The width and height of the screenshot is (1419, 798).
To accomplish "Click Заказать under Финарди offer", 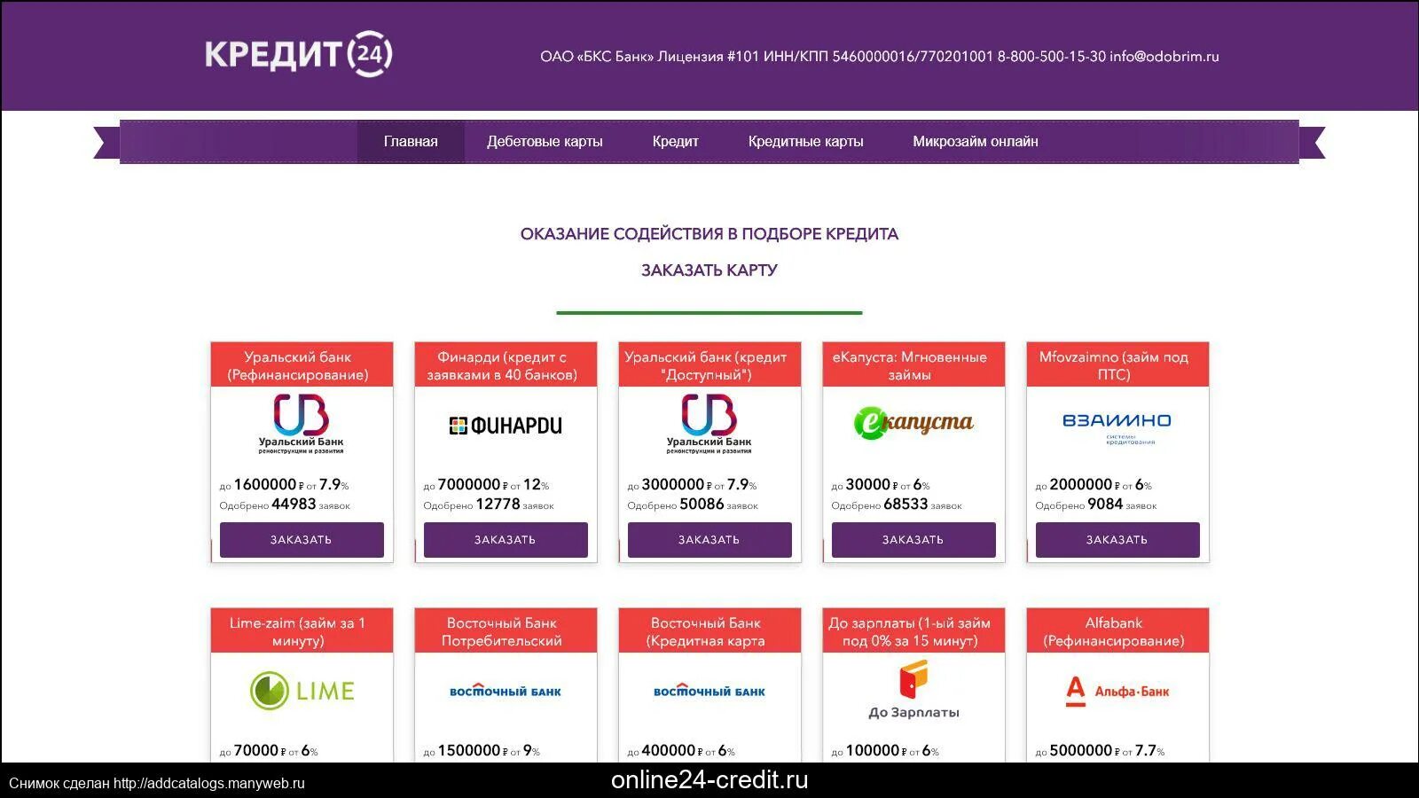I will coord(506,540).
